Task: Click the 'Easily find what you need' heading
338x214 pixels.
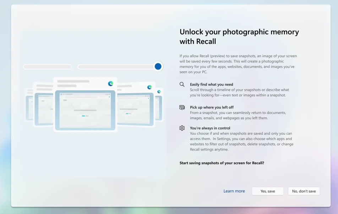Action: (x=212, y=84)
